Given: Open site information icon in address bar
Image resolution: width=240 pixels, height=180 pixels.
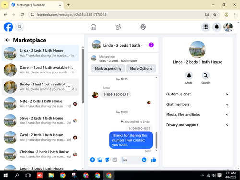Looking at the screenshot, I should [x=32, y=15].
